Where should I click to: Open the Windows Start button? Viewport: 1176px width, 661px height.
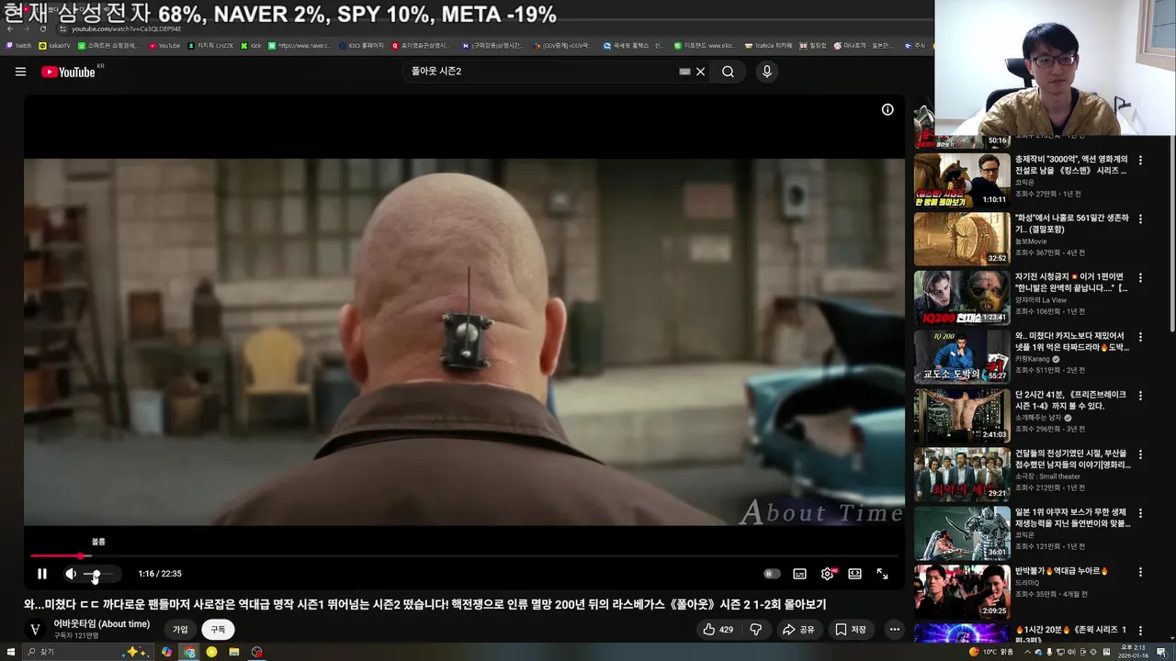(11, 652)
